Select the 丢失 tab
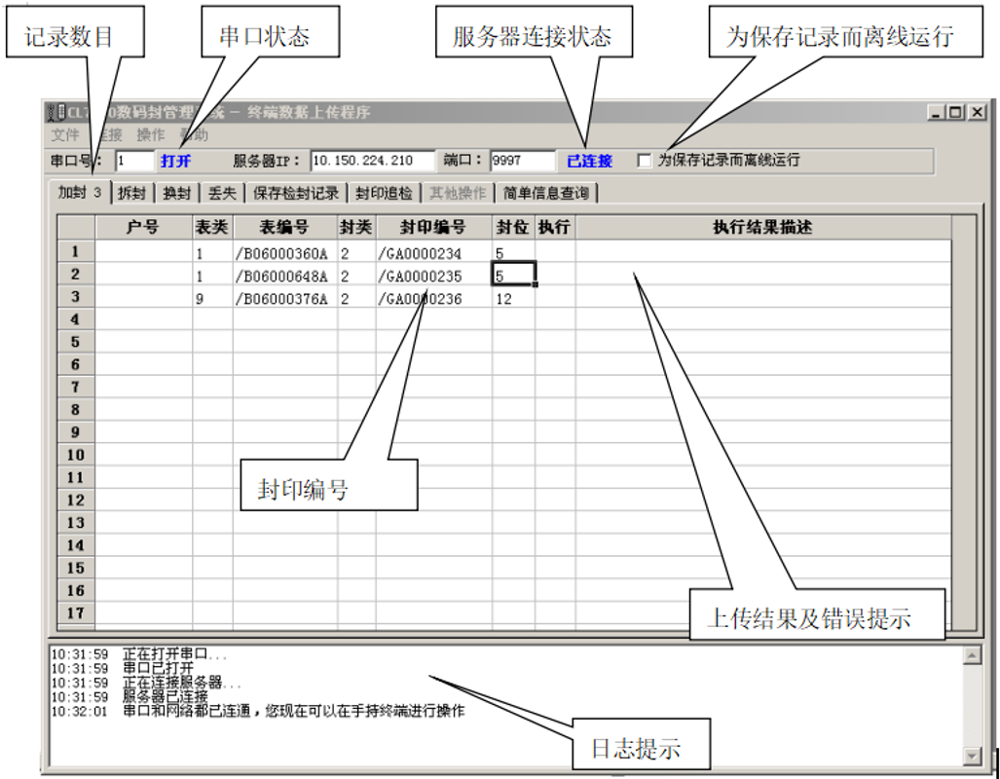The height and width of the screenshot is (779, 1000). tap(222, 193)
